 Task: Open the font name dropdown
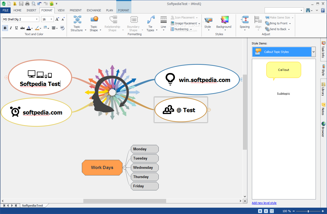click(37, 19)
